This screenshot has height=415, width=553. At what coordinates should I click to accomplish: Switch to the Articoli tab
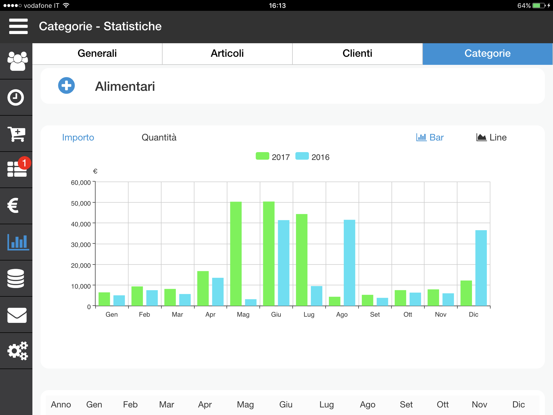(x=227, y=53)
